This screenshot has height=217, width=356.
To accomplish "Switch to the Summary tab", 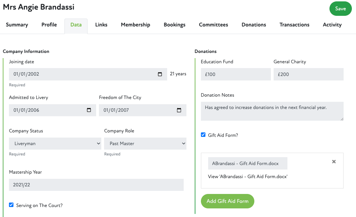I will 17,25.
